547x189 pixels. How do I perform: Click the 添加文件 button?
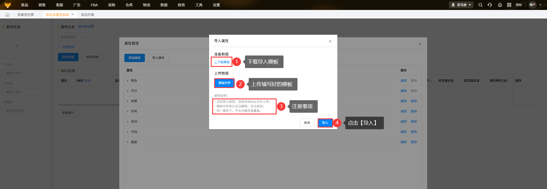[224, 83]
